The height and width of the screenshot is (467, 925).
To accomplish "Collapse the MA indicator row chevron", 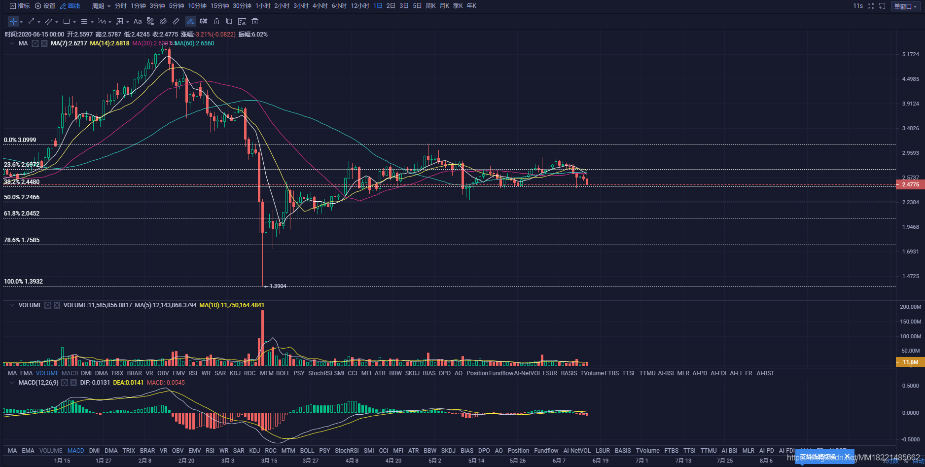I will pyautogui.click(x=11, y=43).
